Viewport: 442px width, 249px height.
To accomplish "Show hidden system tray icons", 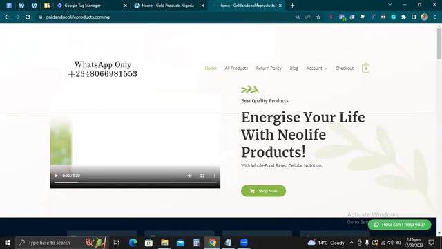I will tap(352, 243).
